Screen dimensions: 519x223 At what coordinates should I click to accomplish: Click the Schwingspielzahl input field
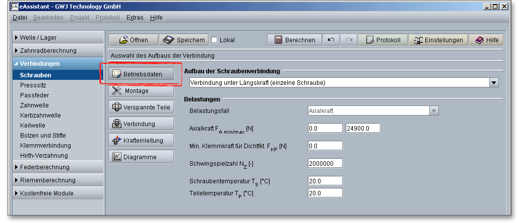point(325,163)
